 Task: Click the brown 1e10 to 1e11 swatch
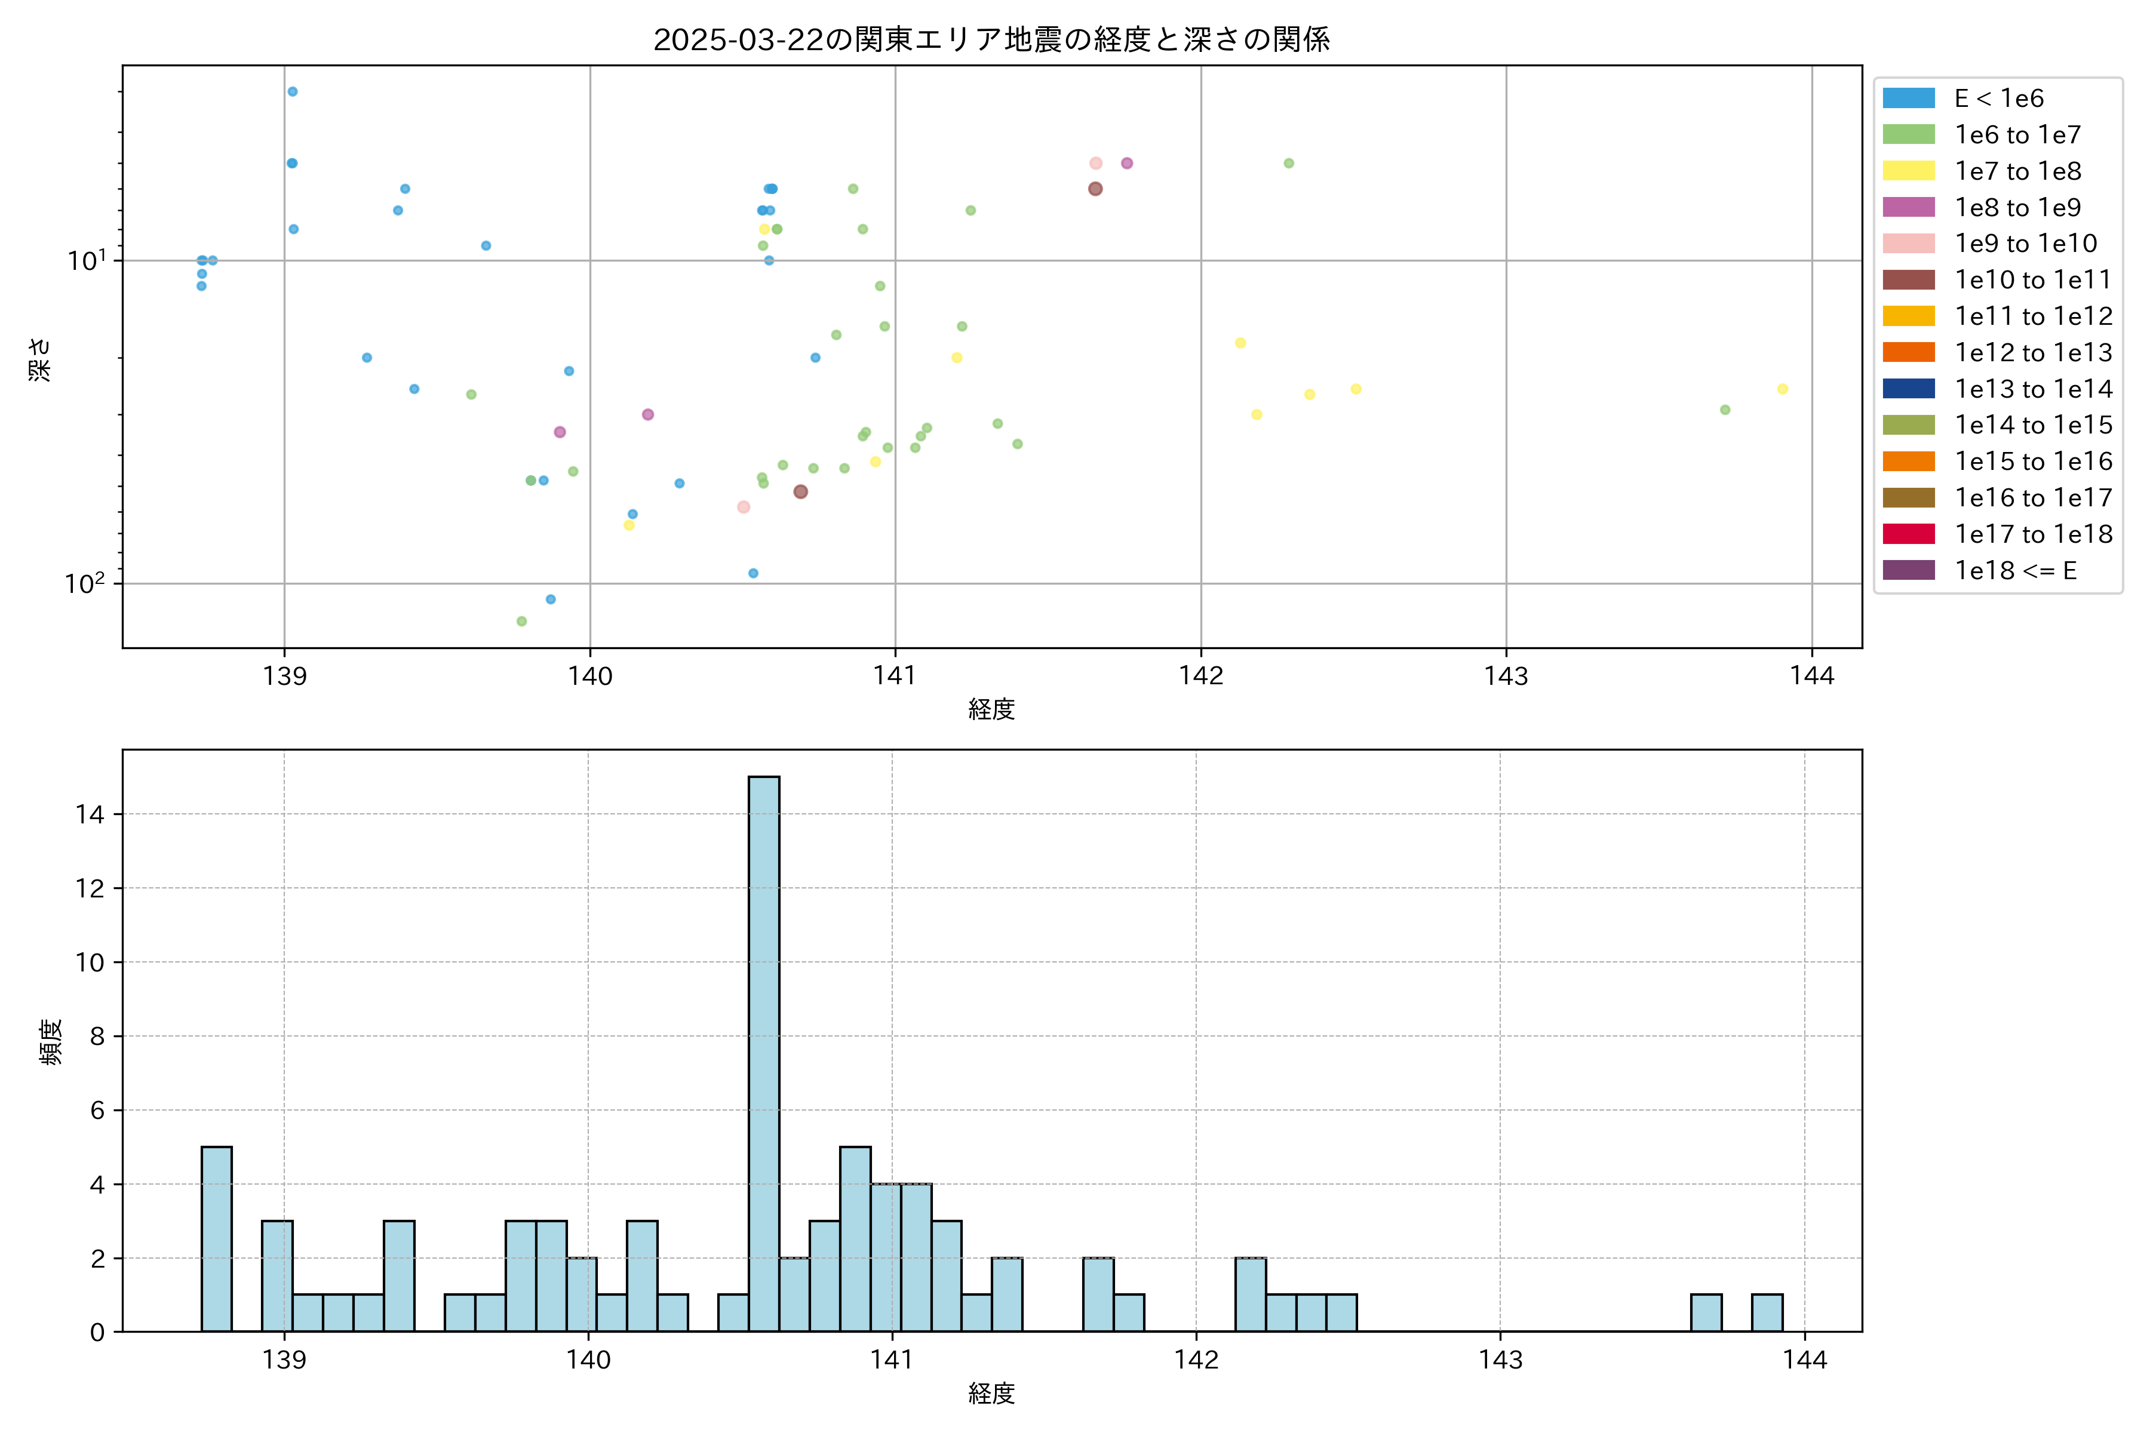pos(1908,279)
